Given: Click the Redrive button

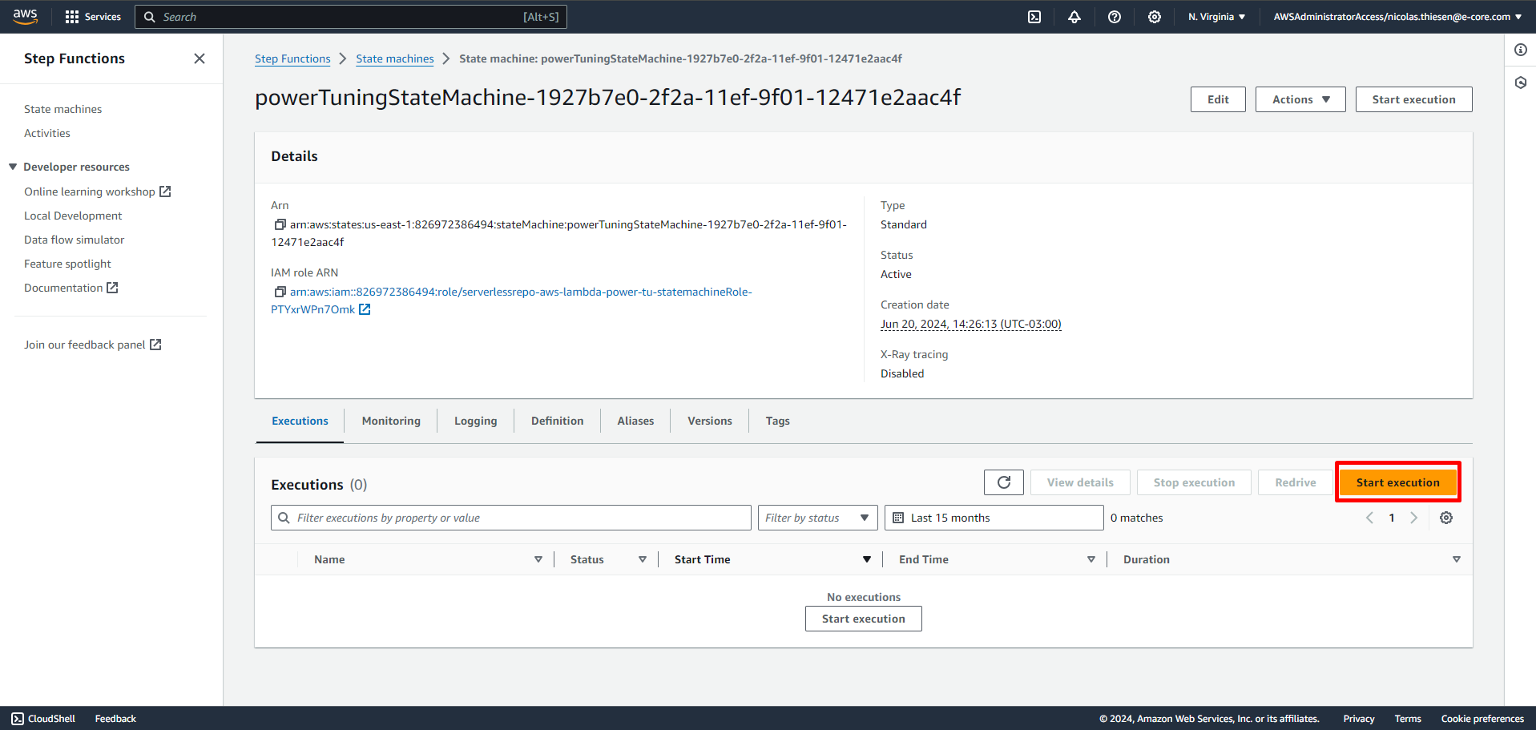Looking at the screenshot, I should tap(1296, 482).
